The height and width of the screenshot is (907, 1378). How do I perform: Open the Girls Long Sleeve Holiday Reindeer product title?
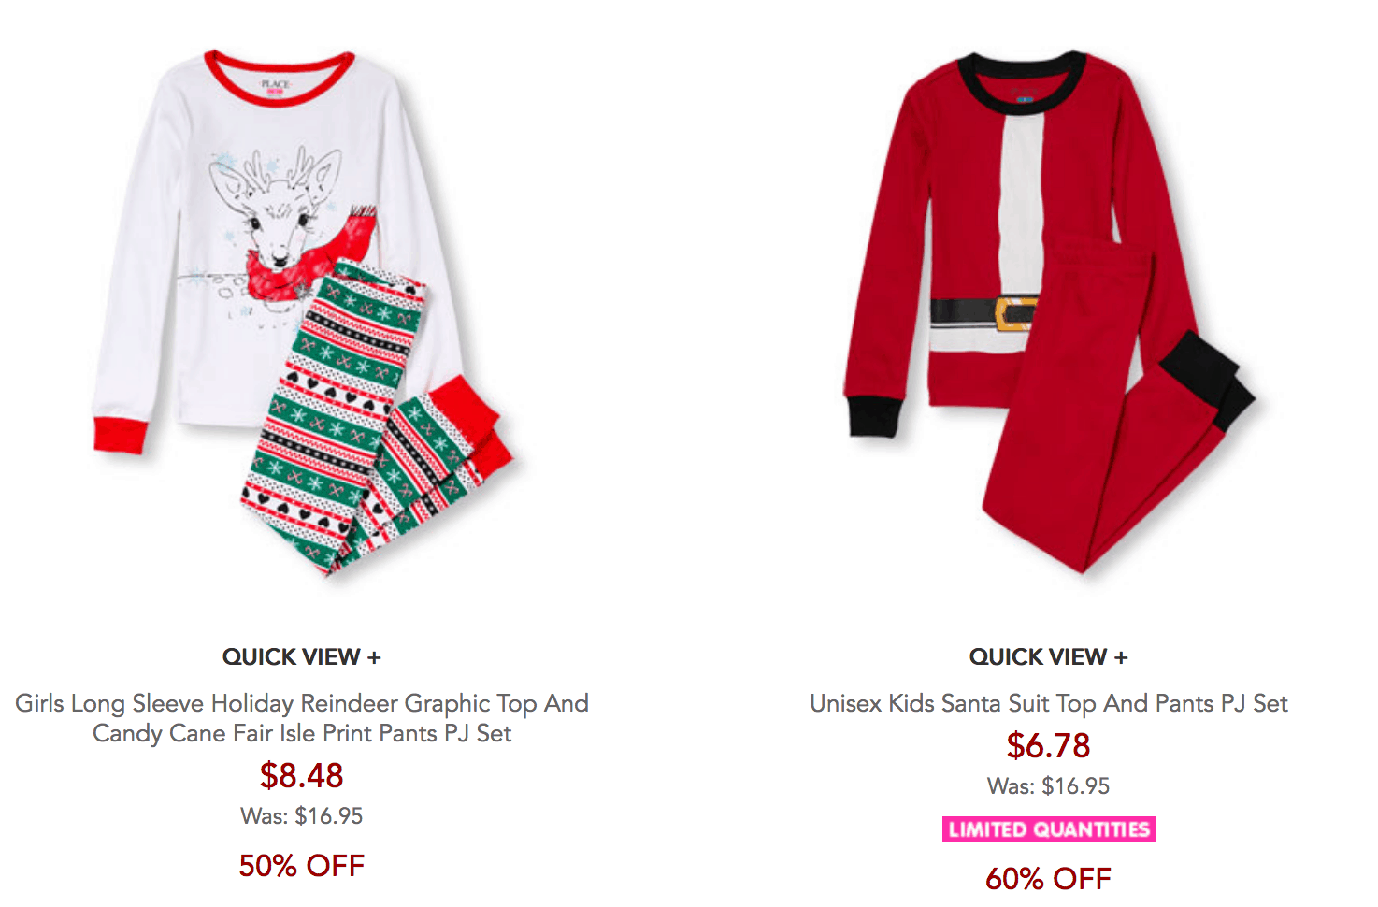[x=301, y=718]
